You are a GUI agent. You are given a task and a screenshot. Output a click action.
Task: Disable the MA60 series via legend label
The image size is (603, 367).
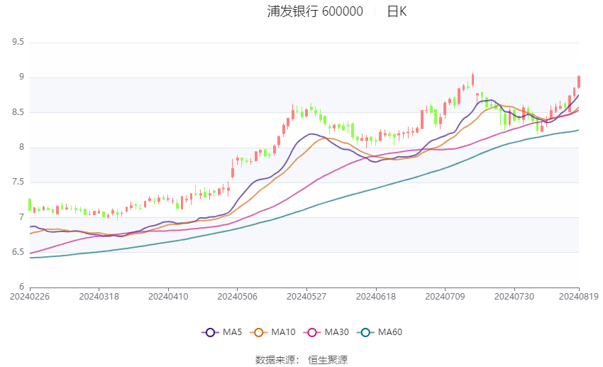[390, 332]
